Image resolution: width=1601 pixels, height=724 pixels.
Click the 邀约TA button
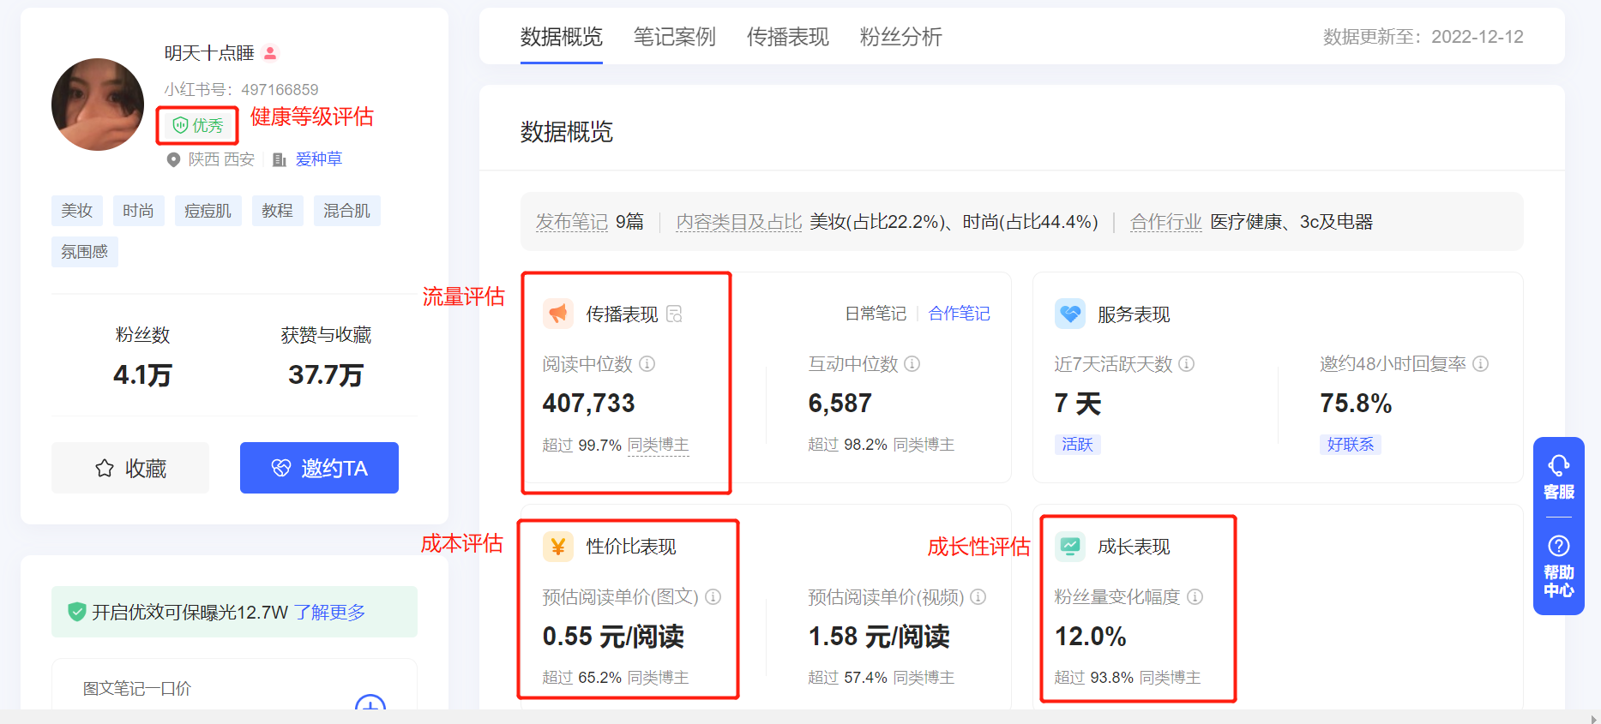(319, 468)
